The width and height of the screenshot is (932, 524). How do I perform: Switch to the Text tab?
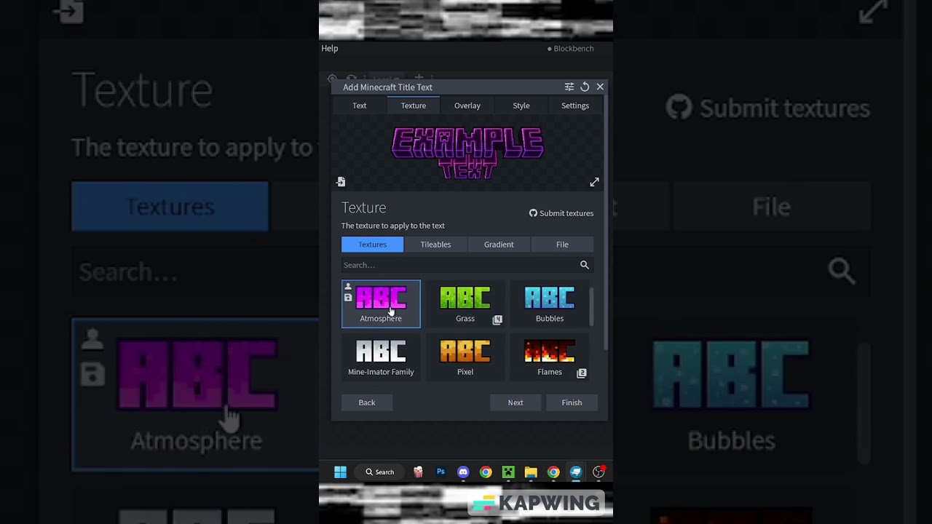point(360,106)
